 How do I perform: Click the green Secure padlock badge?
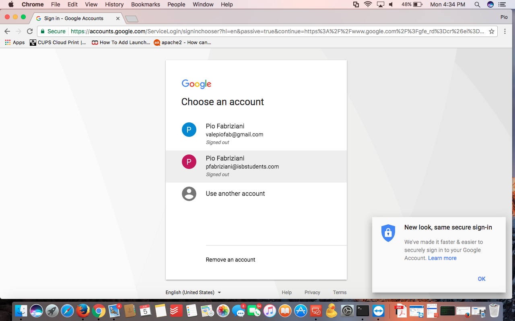pyautogui.click(x=53, y=31)
